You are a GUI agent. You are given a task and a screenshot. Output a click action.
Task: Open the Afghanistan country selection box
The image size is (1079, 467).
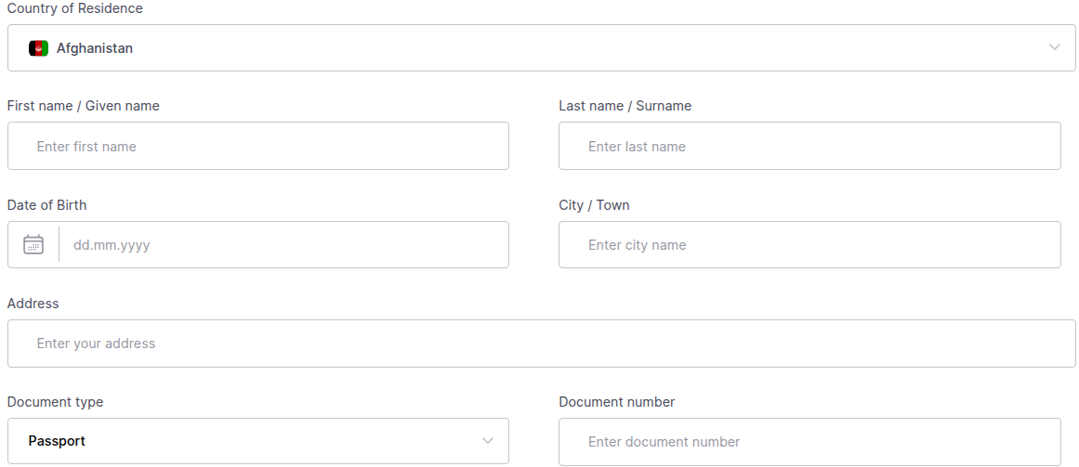point(539,48)
